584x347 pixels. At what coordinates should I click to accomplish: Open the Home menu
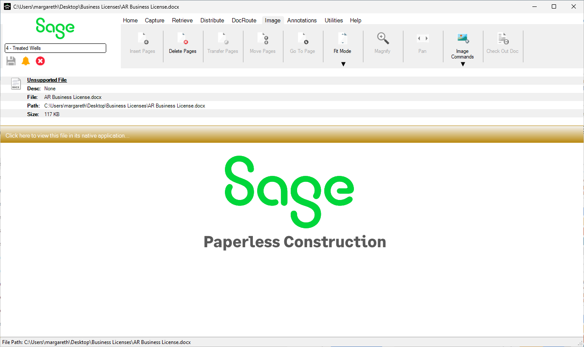point(130,20)
